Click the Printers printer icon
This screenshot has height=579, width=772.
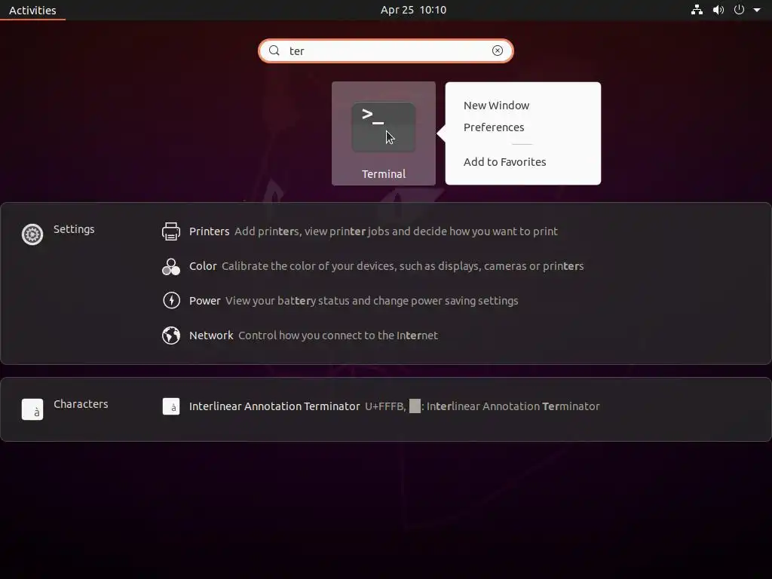pyautogui.click(x=171, y=231)
